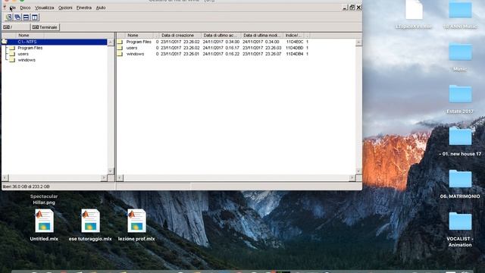Click last access time 0.16.17 in users row
Viewport: 485px width, 273px height.
[x=233, y=48]
